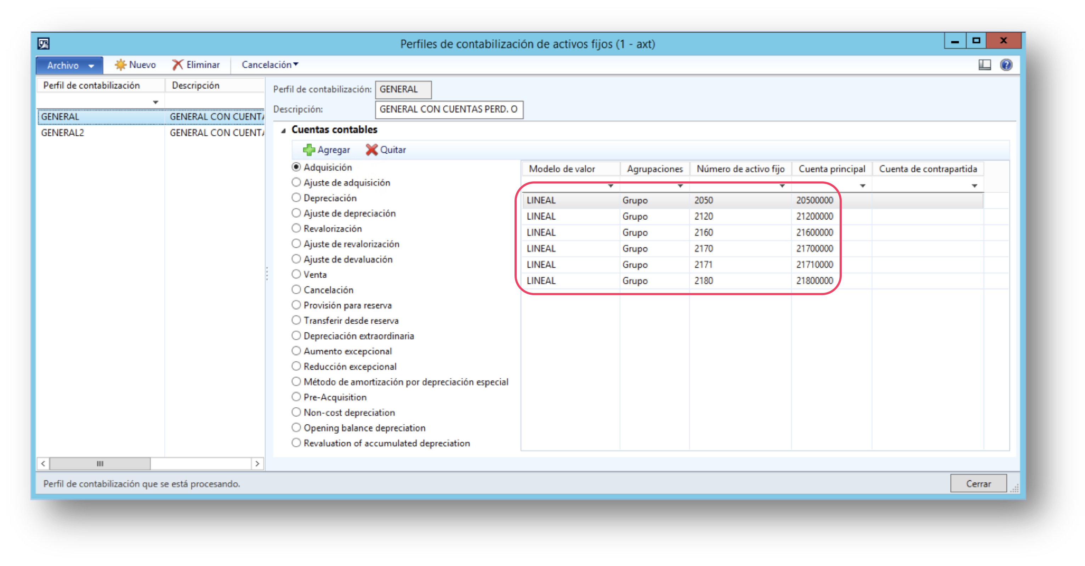Minimize the Perfiles de contabilización window
Screen dimensions: 1085x566
[x=954, y=41]
